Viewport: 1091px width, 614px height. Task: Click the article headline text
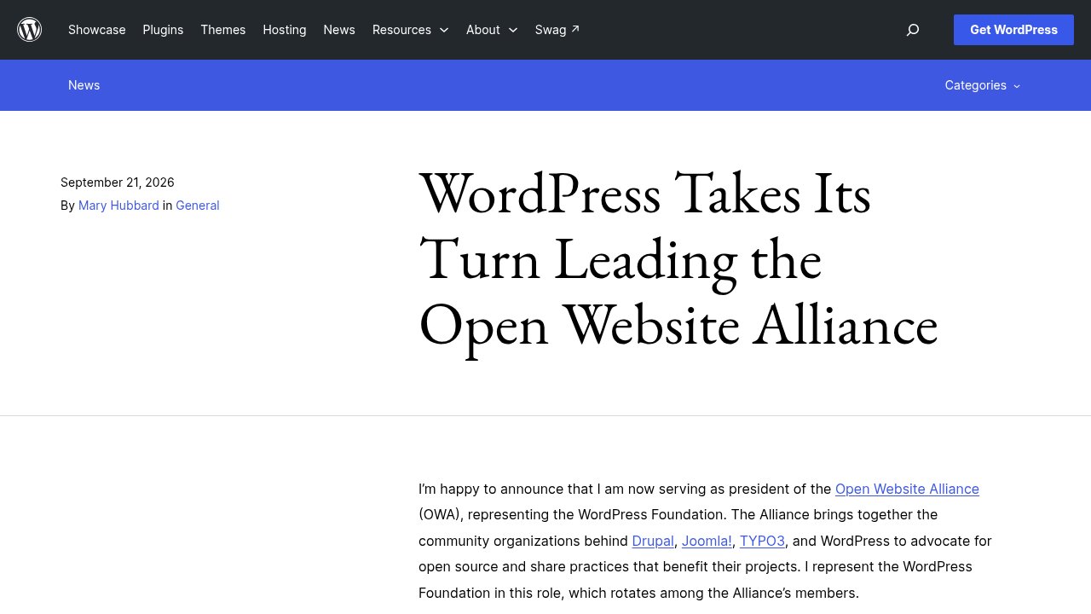678,259
